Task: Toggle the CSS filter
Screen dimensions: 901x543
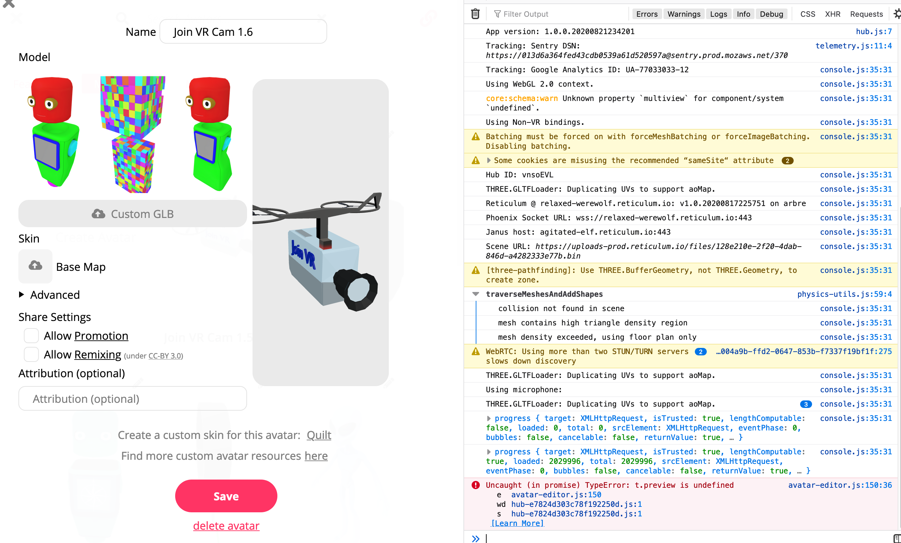Action: (x=807, y=14)
